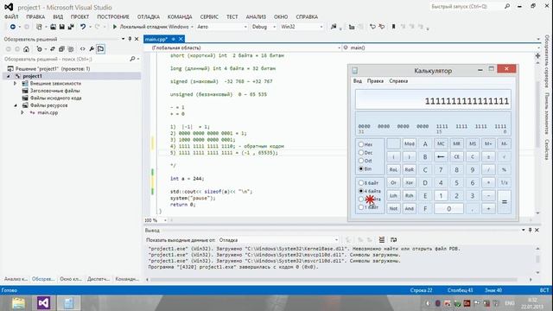Pin the Solution Explorer panel
The image size is (553, 311).
pyautogui.click(x=130, y=39)
